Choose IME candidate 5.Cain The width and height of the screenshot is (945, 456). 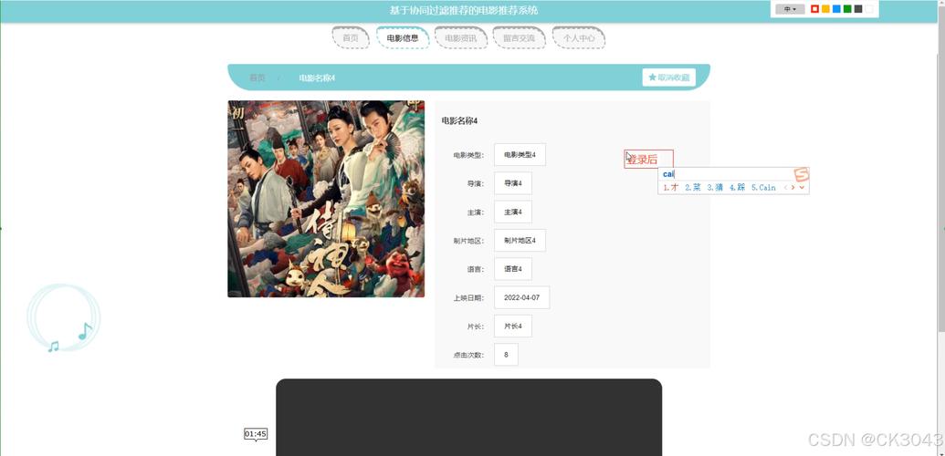click(x=763, y=187)
